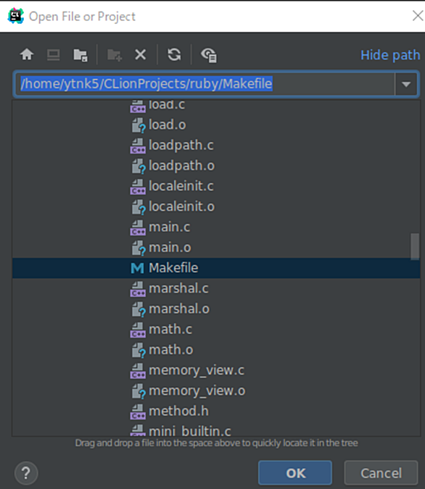The image size is (425, 489).
Task: Click the C++ icon beside method.h
Action: tap(138, 411)
